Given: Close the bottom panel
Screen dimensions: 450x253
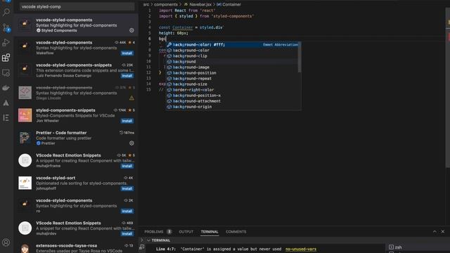Looking at the screenshot, I should 442,231.
